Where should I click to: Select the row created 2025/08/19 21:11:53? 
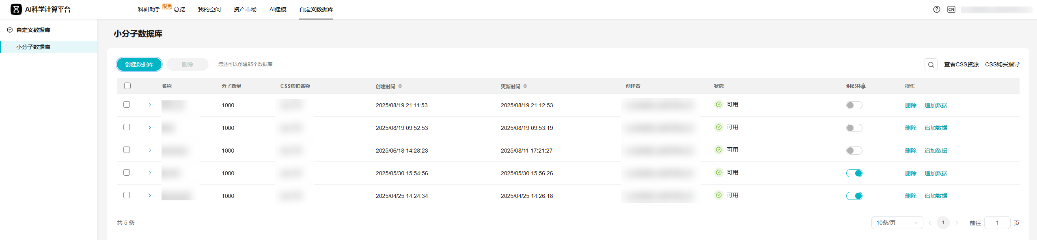pyautogui.click(x=127, y=104)
